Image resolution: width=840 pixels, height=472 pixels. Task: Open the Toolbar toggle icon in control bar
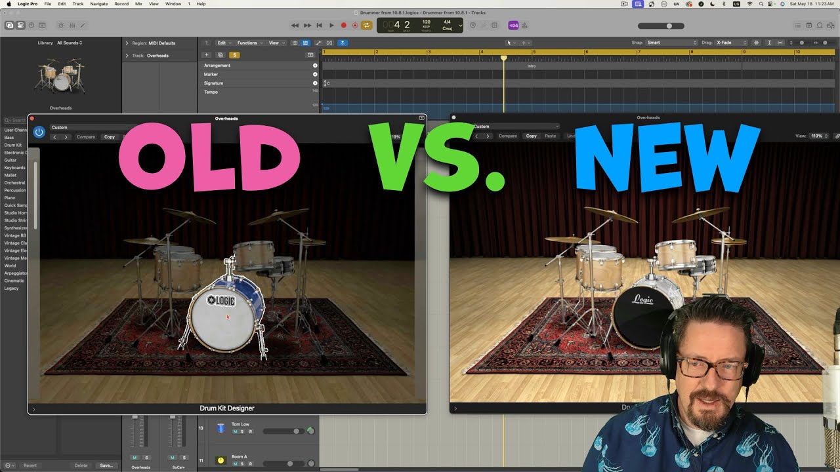pyautogui.click(x=42, y=26)
